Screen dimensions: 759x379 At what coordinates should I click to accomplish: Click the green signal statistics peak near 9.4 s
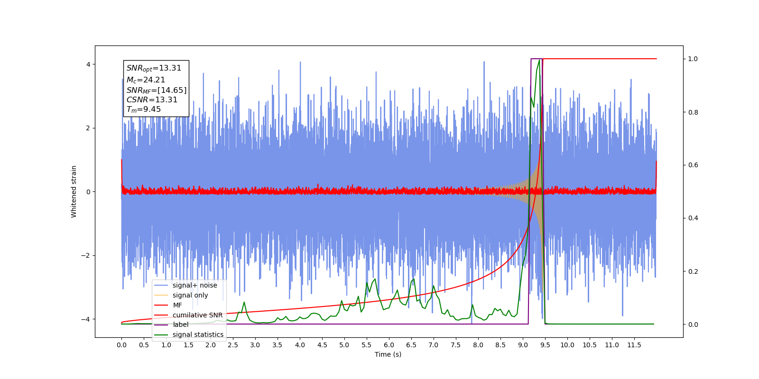(539, 60)
